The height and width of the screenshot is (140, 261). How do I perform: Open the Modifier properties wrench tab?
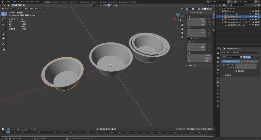pos(218,82)
